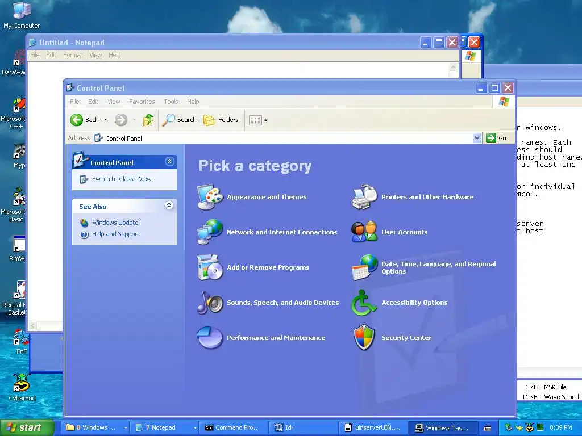Click the Search magnifier toolbar button
Screen dimensions: 582x436
tap(180, 120)
